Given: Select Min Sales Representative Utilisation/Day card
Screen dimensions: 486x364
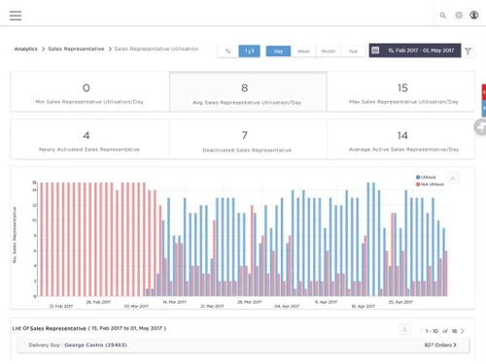Looking at the screenshot, I should pos(89,92).
